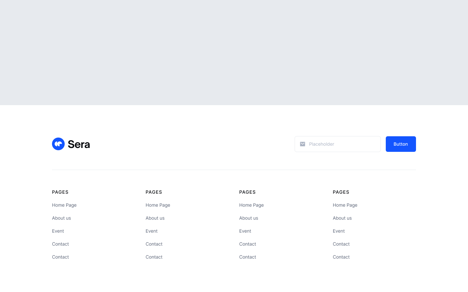Click Contact in the third PAGES column
Screen dimensions: 468x292
click(x=248, y=244)
